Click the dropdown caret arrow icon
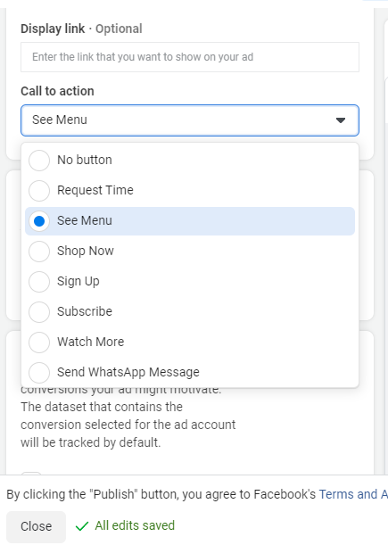388x545 pixels. pos(341,120)
